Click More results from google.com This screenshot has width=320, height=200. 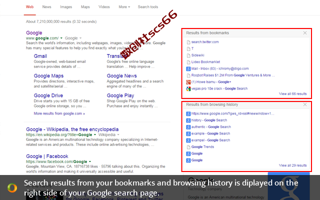(x=59, y=113)
